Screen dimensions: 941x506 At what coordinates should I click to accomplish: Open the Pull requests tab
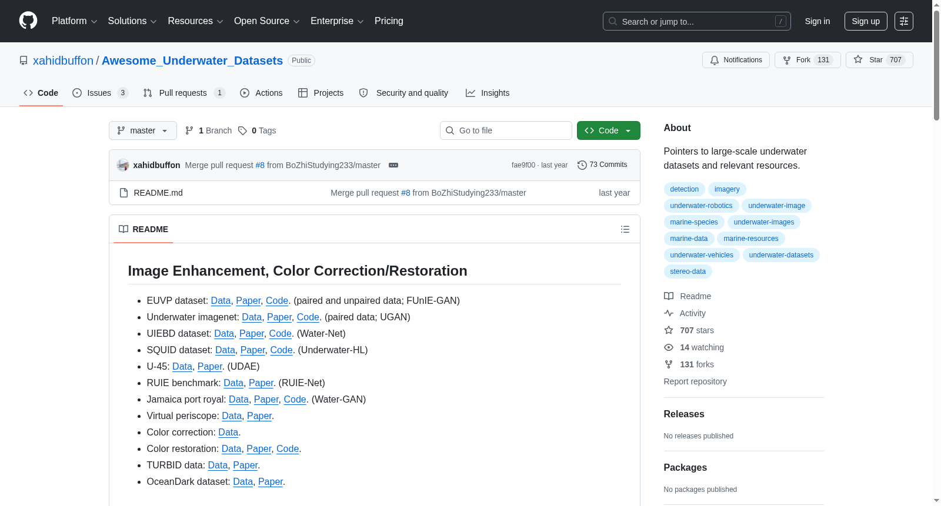point(184,93)
